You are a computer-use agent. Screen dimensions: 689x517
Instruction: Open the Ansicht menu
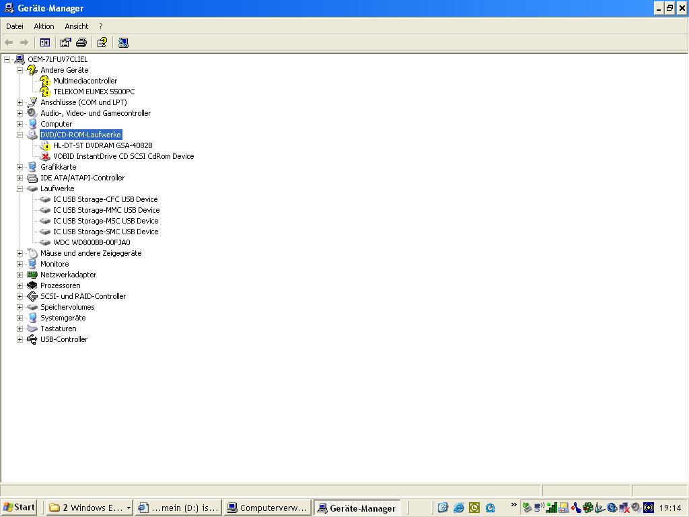pos(77,26)
